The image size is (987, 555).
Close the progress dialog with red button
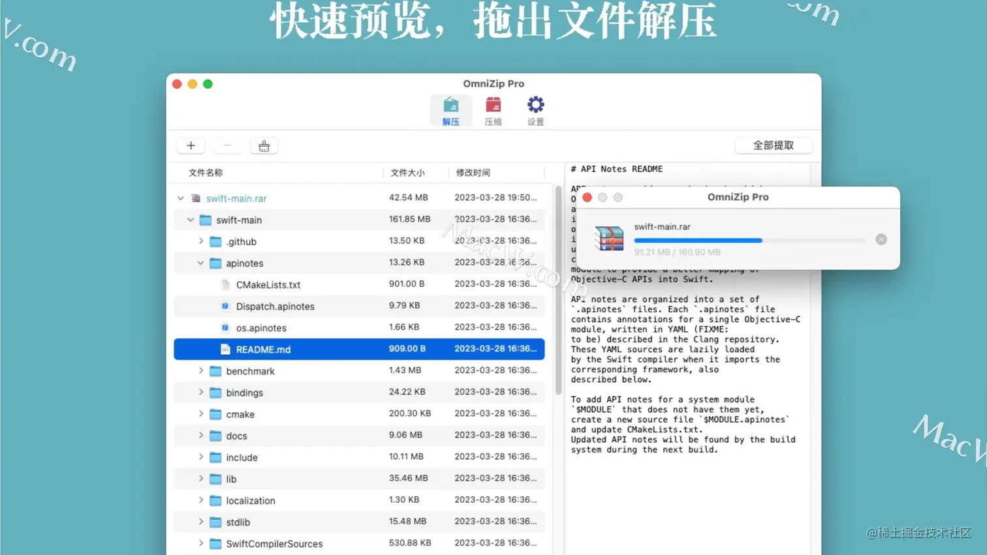[587, 197]
